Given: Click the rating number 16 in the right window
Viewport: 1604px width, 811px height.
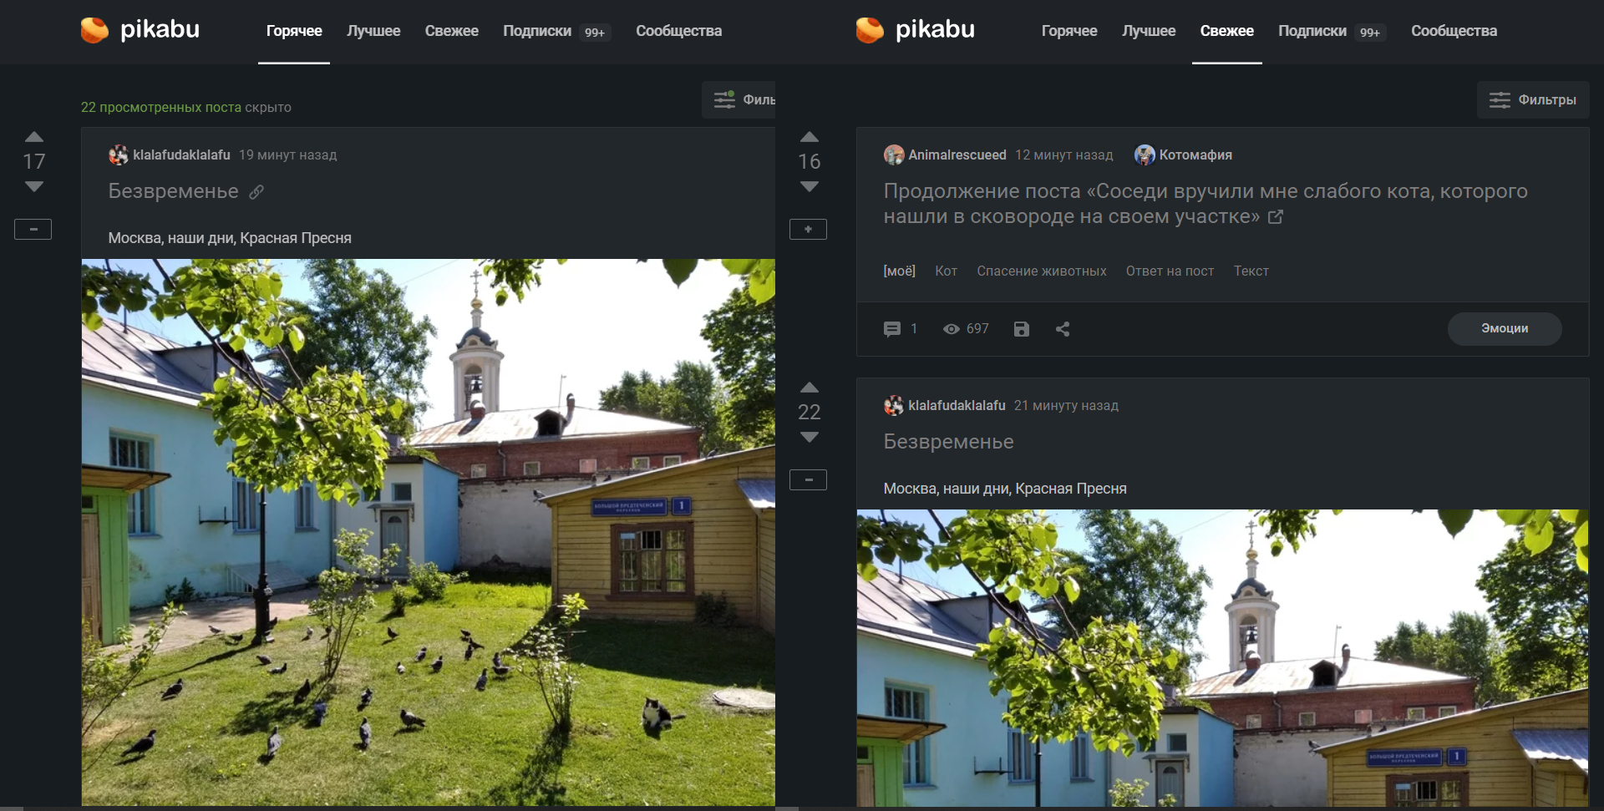Looking at the screenshot, I should (x=809, y=161).
